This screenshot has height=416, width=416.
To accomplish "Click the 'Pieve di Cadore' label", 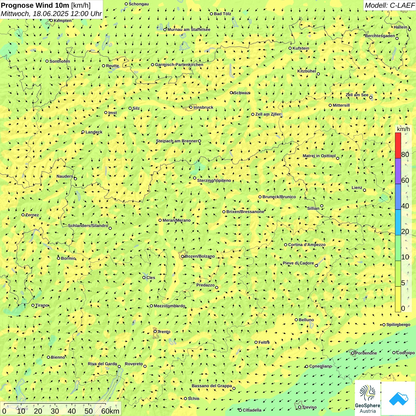I will 298,263.
